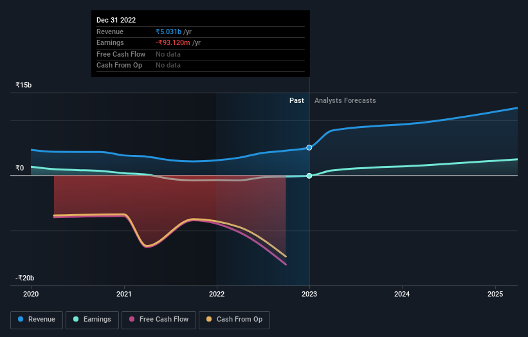Click the 2021 x-axis label
This screenshot has width=528, height=337.
pyautogui.click(x=124, y=294)
